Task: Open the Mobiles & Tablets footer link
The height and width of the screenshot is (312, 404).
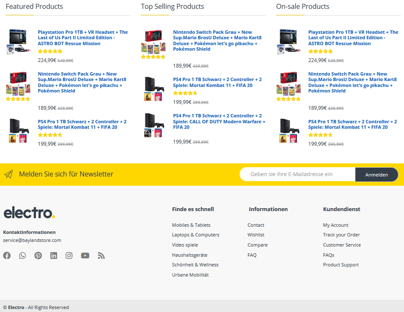Action: pos(191,225)
